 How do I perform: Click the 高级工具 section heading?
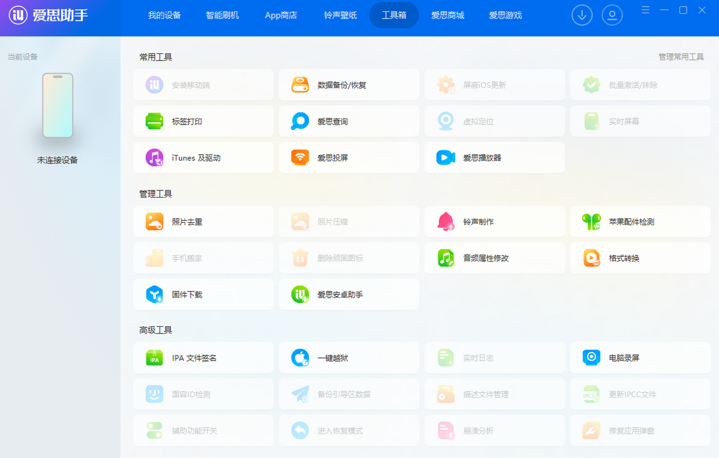pos(156,330)
